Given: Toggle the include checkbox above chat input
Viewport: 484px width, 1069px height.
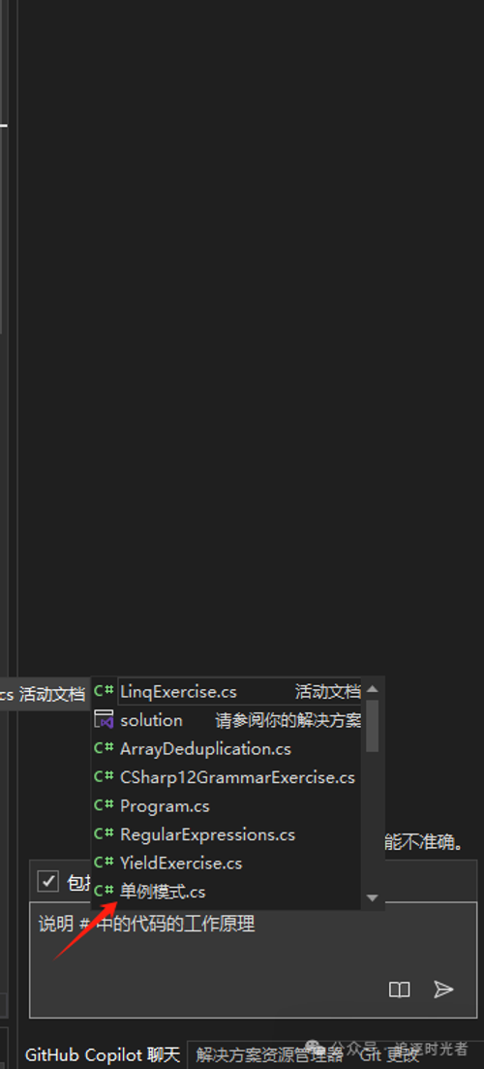Looking at the screenshot, I should click(x=47, y=882).
